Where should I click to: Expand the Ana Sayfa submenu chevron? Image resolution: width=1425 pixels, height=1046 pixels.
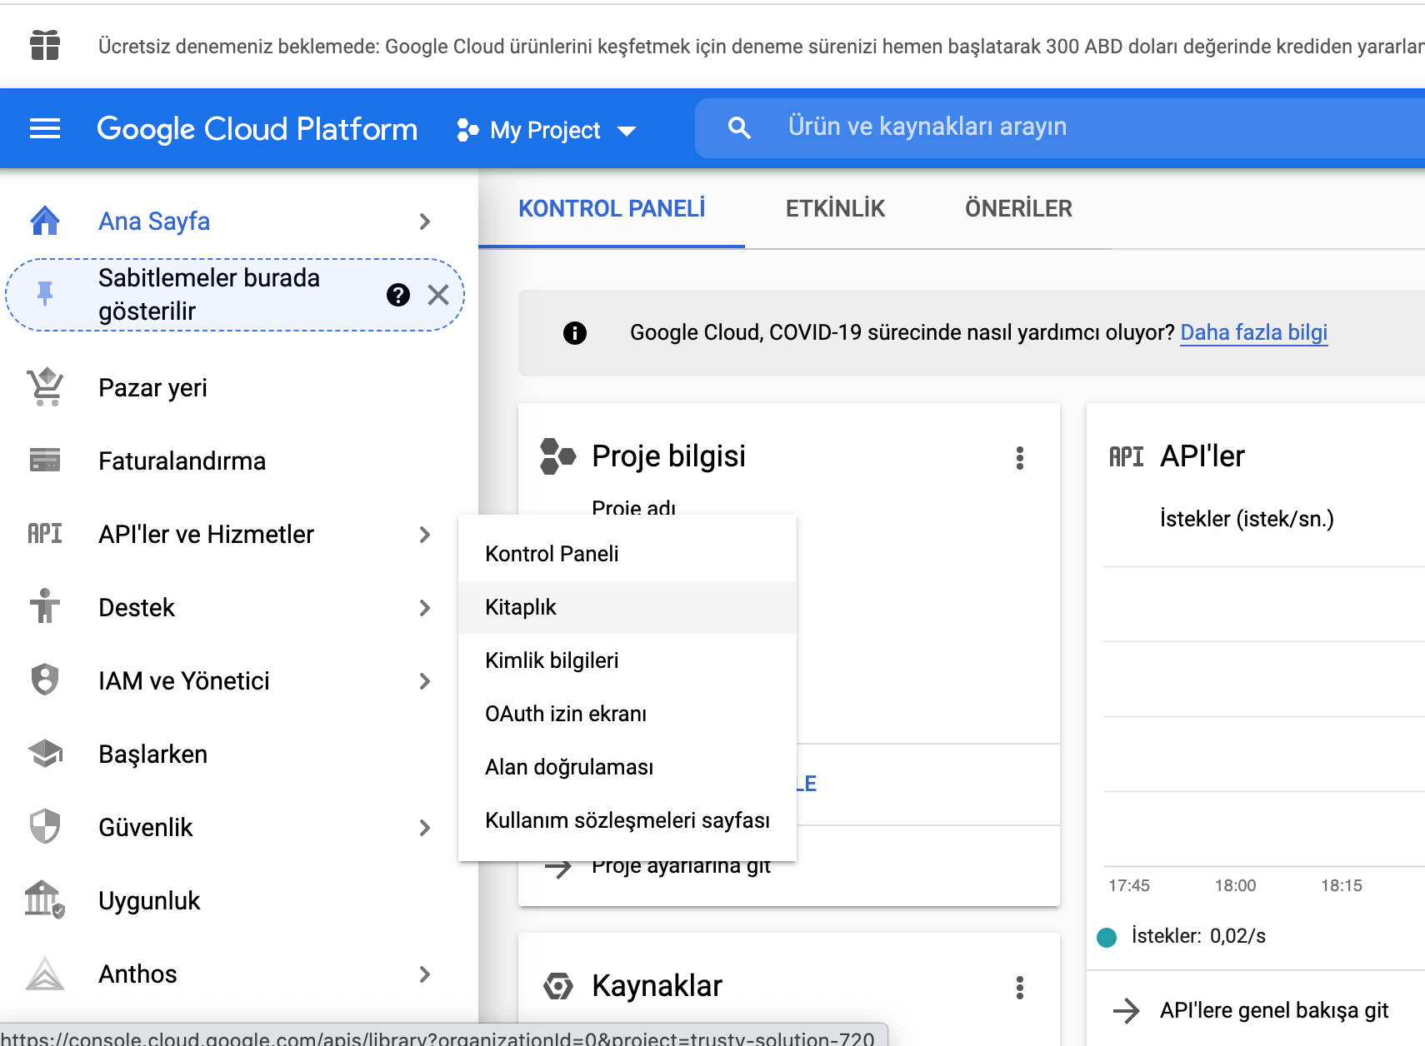point(425,222)
